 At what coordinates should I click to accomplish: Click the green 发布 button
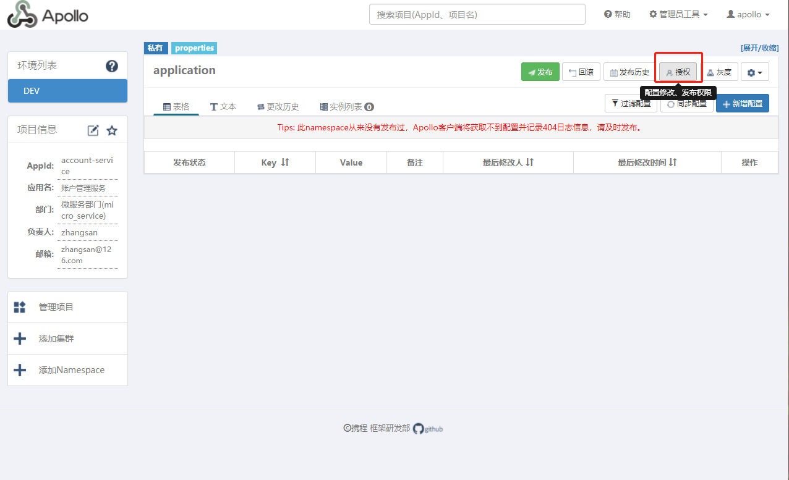pyautogui.click(x=540, y=72)
